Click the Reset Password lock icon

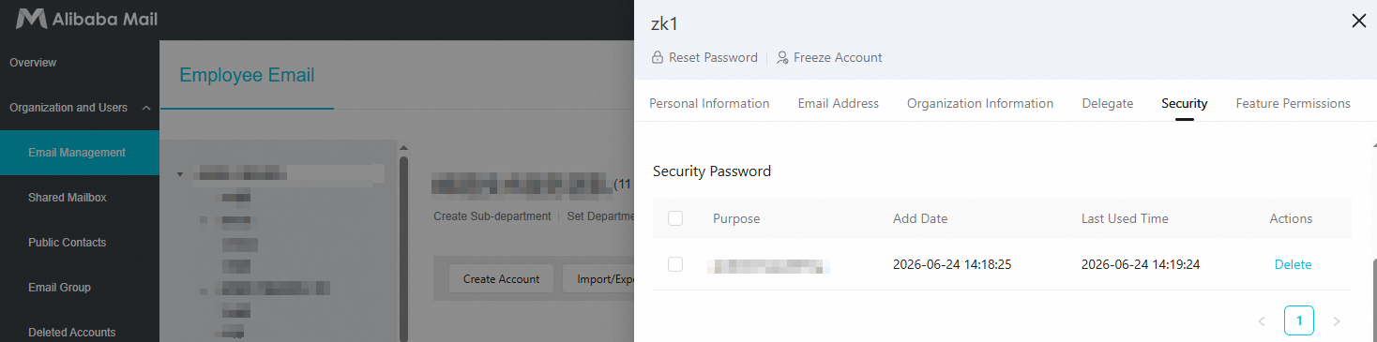click(658, 57)
